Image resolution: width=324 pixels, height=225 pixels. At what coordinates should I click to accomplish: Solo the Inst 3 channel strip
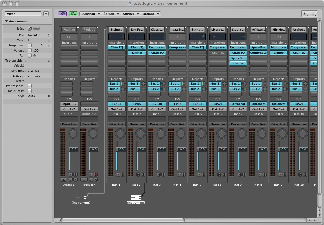163,174
